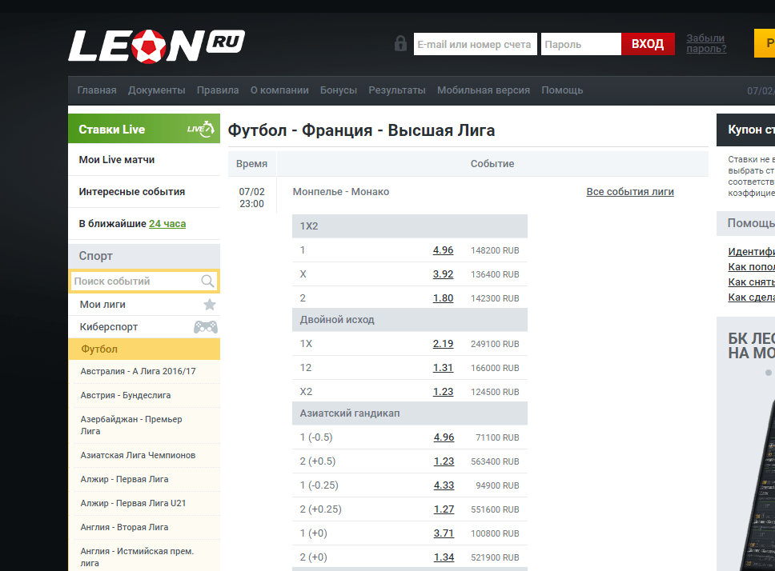Focus the E-mail или номер счета field
This screenshot has height=571, width=775.
(476, 45)
